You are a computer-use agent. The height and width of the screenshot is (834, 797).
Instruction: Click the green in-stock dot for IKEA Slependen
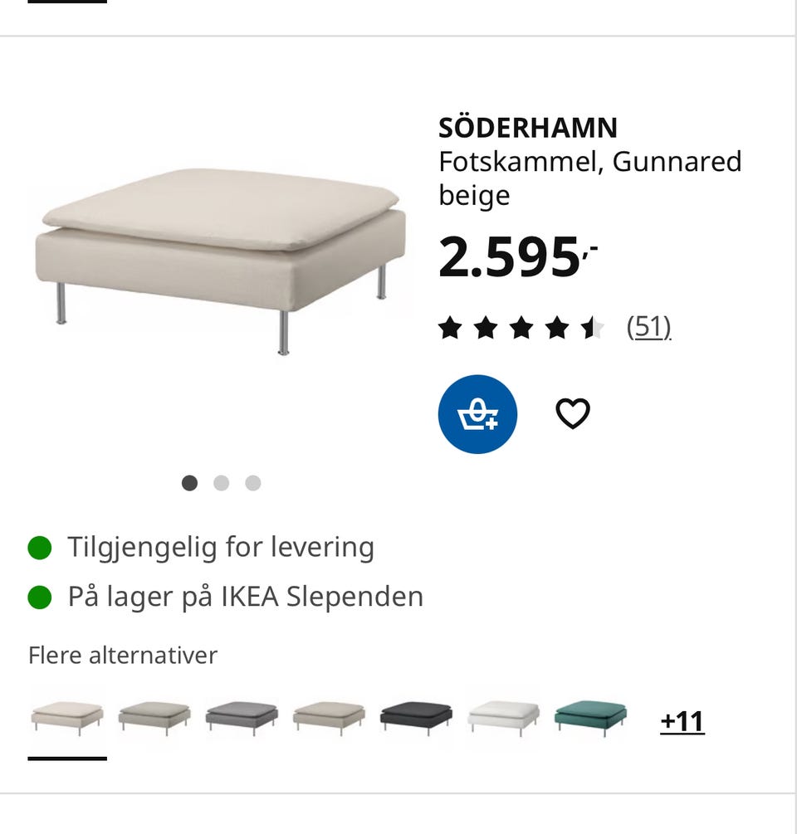pos(41,596)
